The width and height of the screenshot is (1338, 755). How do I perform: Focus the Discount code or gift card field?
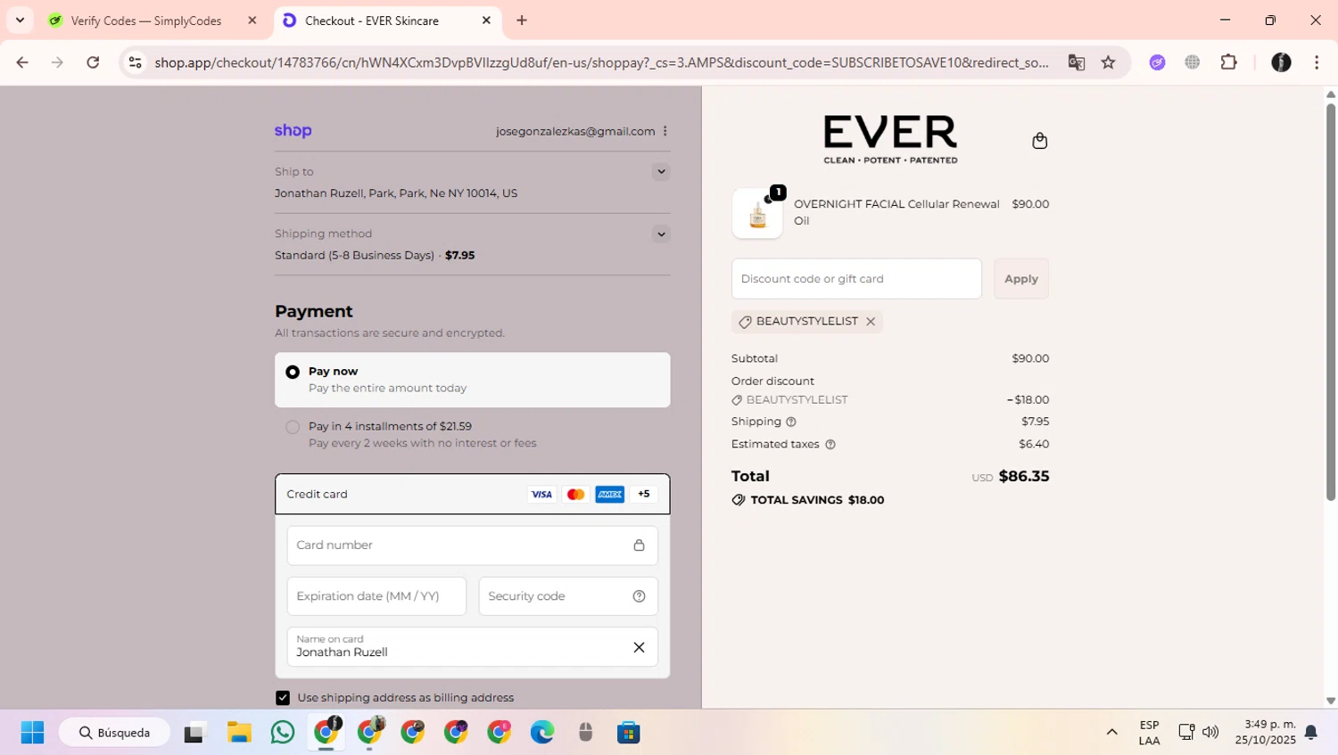pos(856,279)
